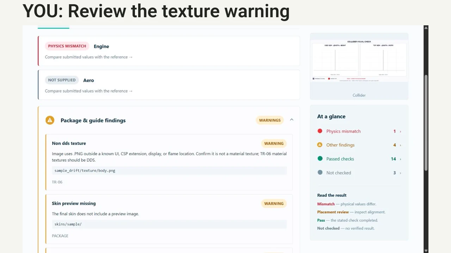Click the Not checked label in At a glance
This screenshot has height=253, width=451.
[x=339, y=173]
